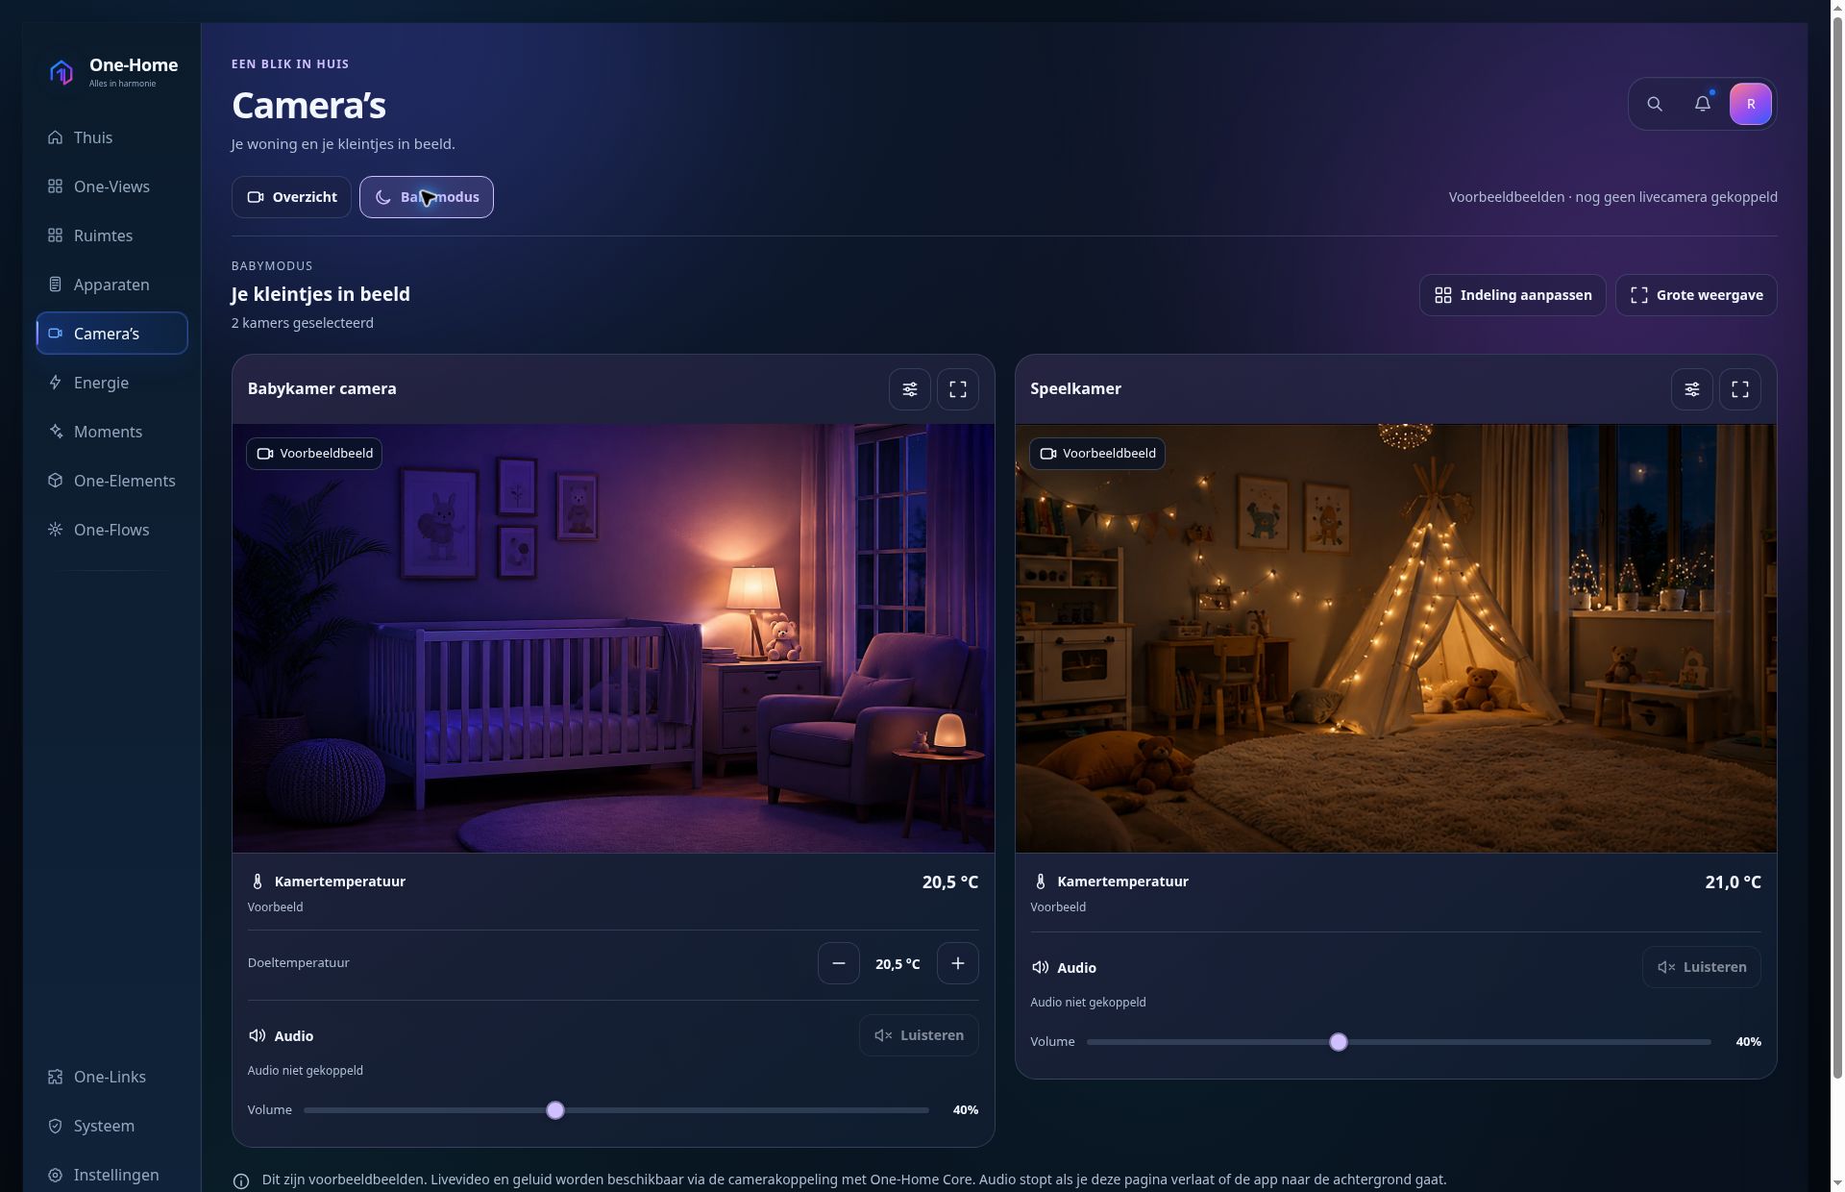Viewport: 1845px width, 1192px height.
Task: Select the Babymodus tab
Action: [x=427, y=197]
